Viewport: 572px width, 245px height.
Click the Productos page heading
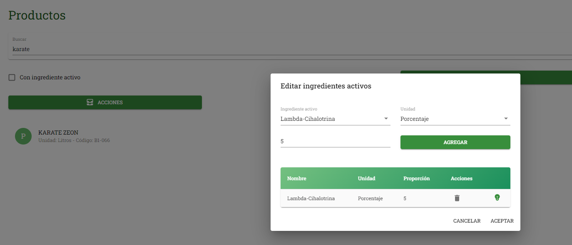pos(37,15)
